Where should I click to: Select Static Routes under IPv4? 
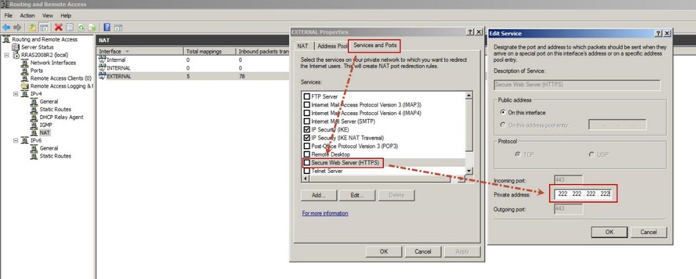point(55,109)
